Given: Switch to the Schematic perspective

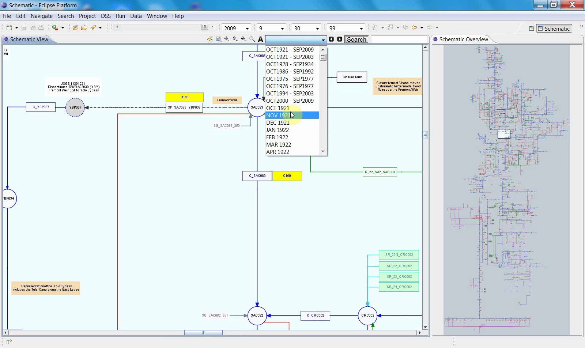Looking at the screenshot, I should tap(554, 29).
